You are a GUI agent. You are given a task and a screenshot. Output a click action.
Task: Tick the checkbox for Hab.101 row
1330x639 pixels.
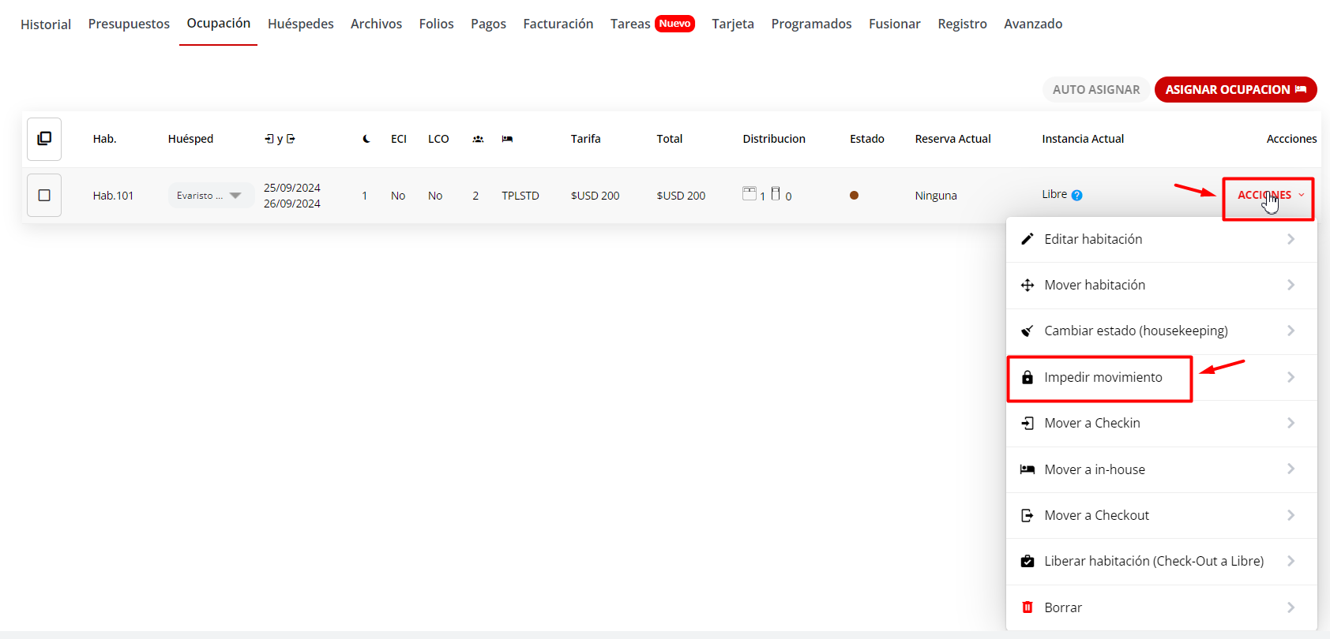point(44,196)
